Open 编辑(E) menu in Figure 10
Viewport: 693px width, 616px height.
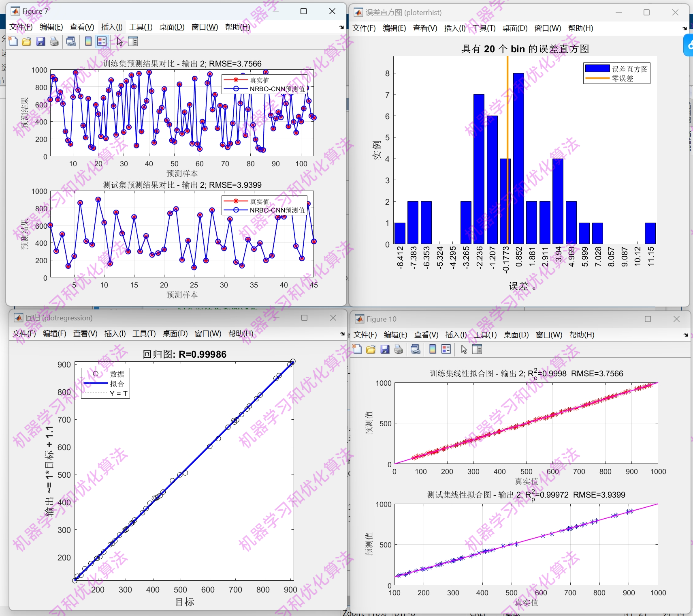click(x=395, y=335)
